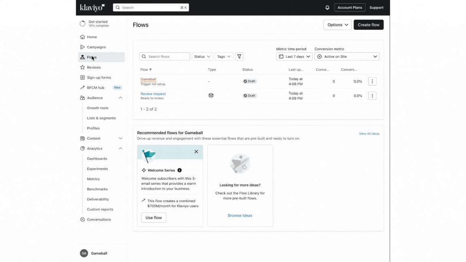
Task: Open Benchmarks under Analytics
Action: point(97,189)
